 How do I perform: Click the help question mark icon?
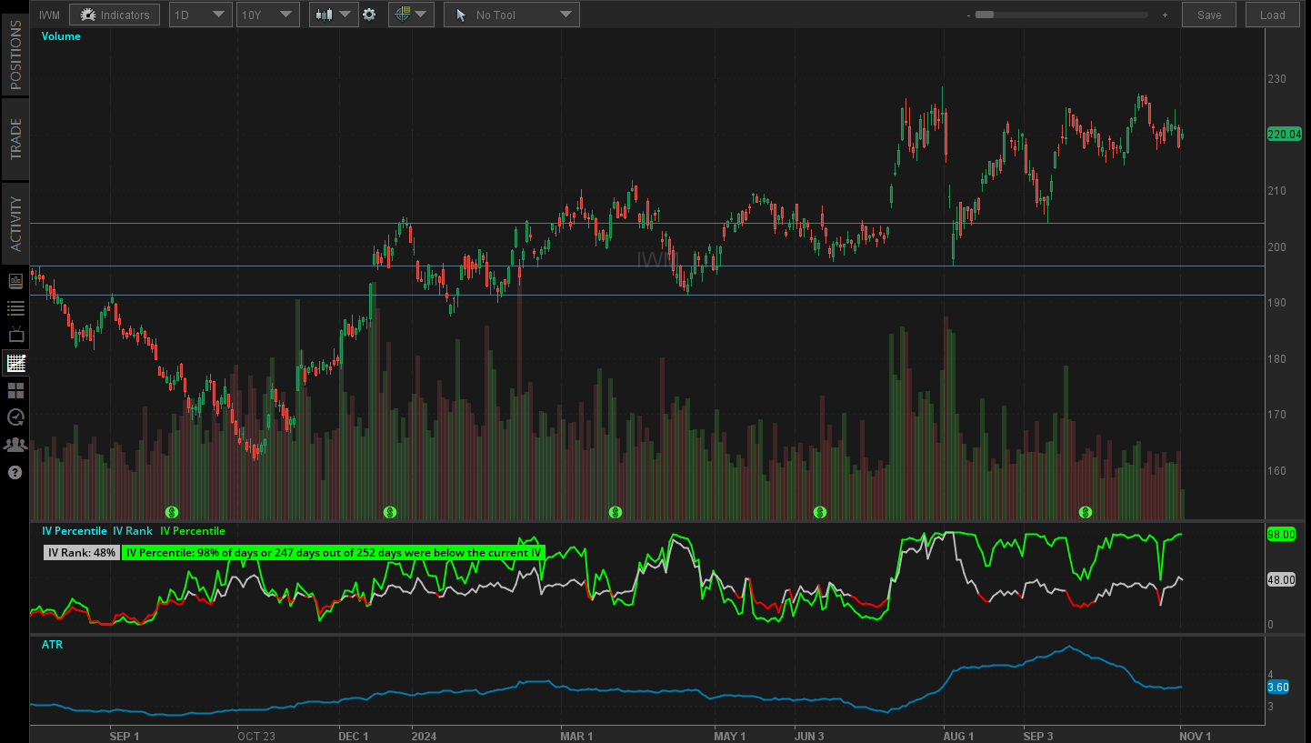click(15, 472)
